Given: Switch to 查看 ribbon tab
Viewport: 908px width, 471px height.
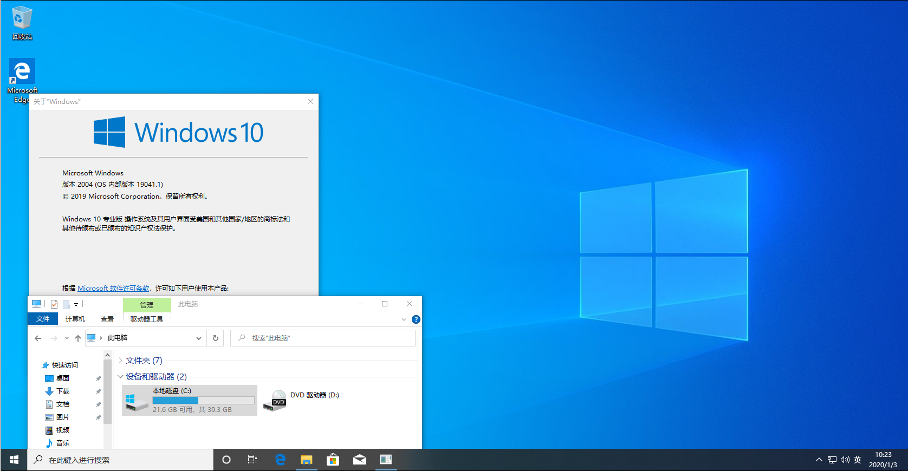Looking at the screenshot, I should point(107,319).
